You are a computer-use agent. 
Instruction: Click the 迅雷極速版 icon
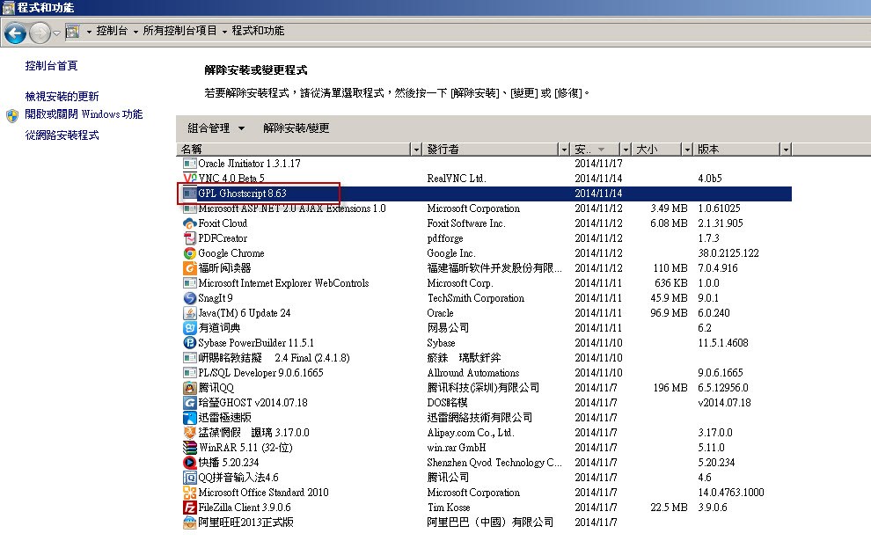pos(189,418)
